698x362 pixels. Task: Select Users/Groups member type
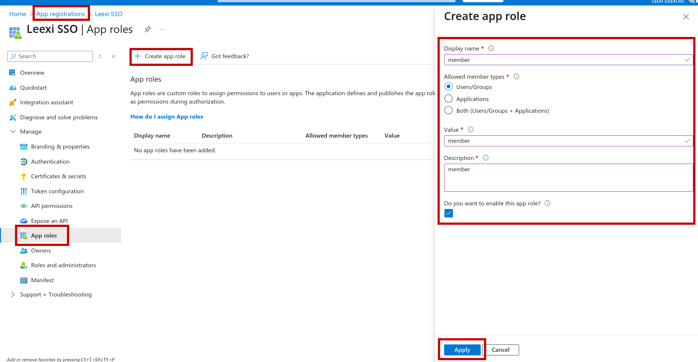point(449,87)
